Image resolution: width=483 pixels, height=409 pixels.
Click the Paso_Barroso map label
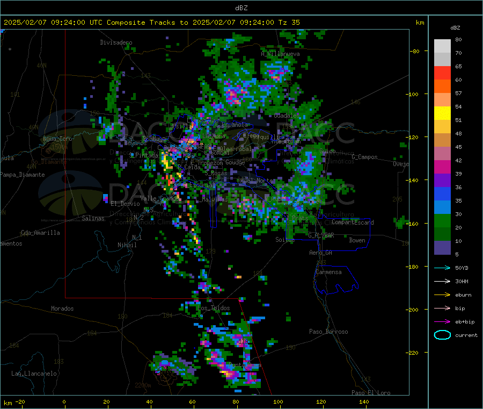[328, 332]
